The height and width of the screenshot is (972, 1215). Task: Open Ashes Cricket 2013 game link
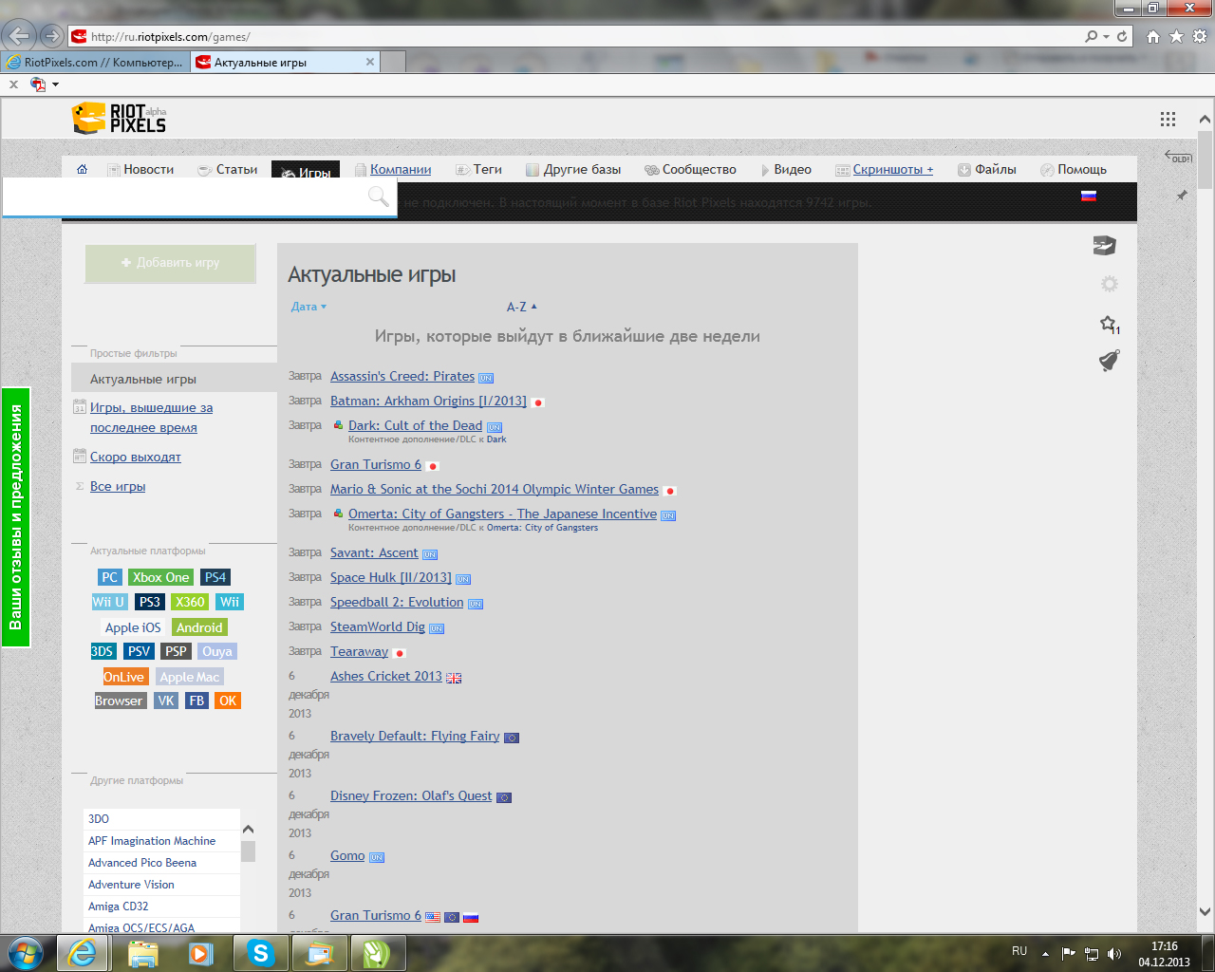click(x=386, y=676)
